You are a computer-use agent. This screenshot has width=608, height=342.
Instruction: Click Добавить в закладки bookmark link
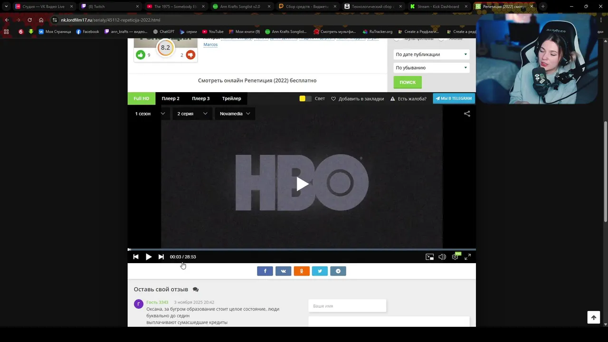pyautogui.click(x=357, y=98)
